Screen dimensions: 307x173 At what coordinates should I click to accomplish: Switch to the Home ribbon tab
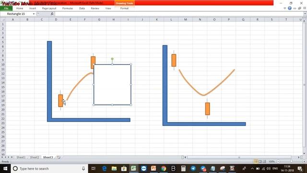[20, 8]
